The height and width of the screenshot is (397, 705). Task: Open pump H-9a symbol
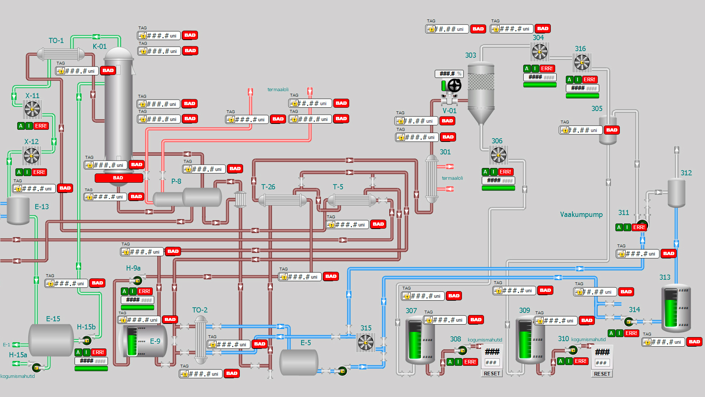pos(138,281)
